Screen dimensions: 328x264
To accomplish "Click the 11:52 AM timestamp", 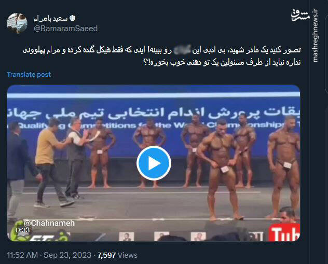I will (x=22, y=255).
